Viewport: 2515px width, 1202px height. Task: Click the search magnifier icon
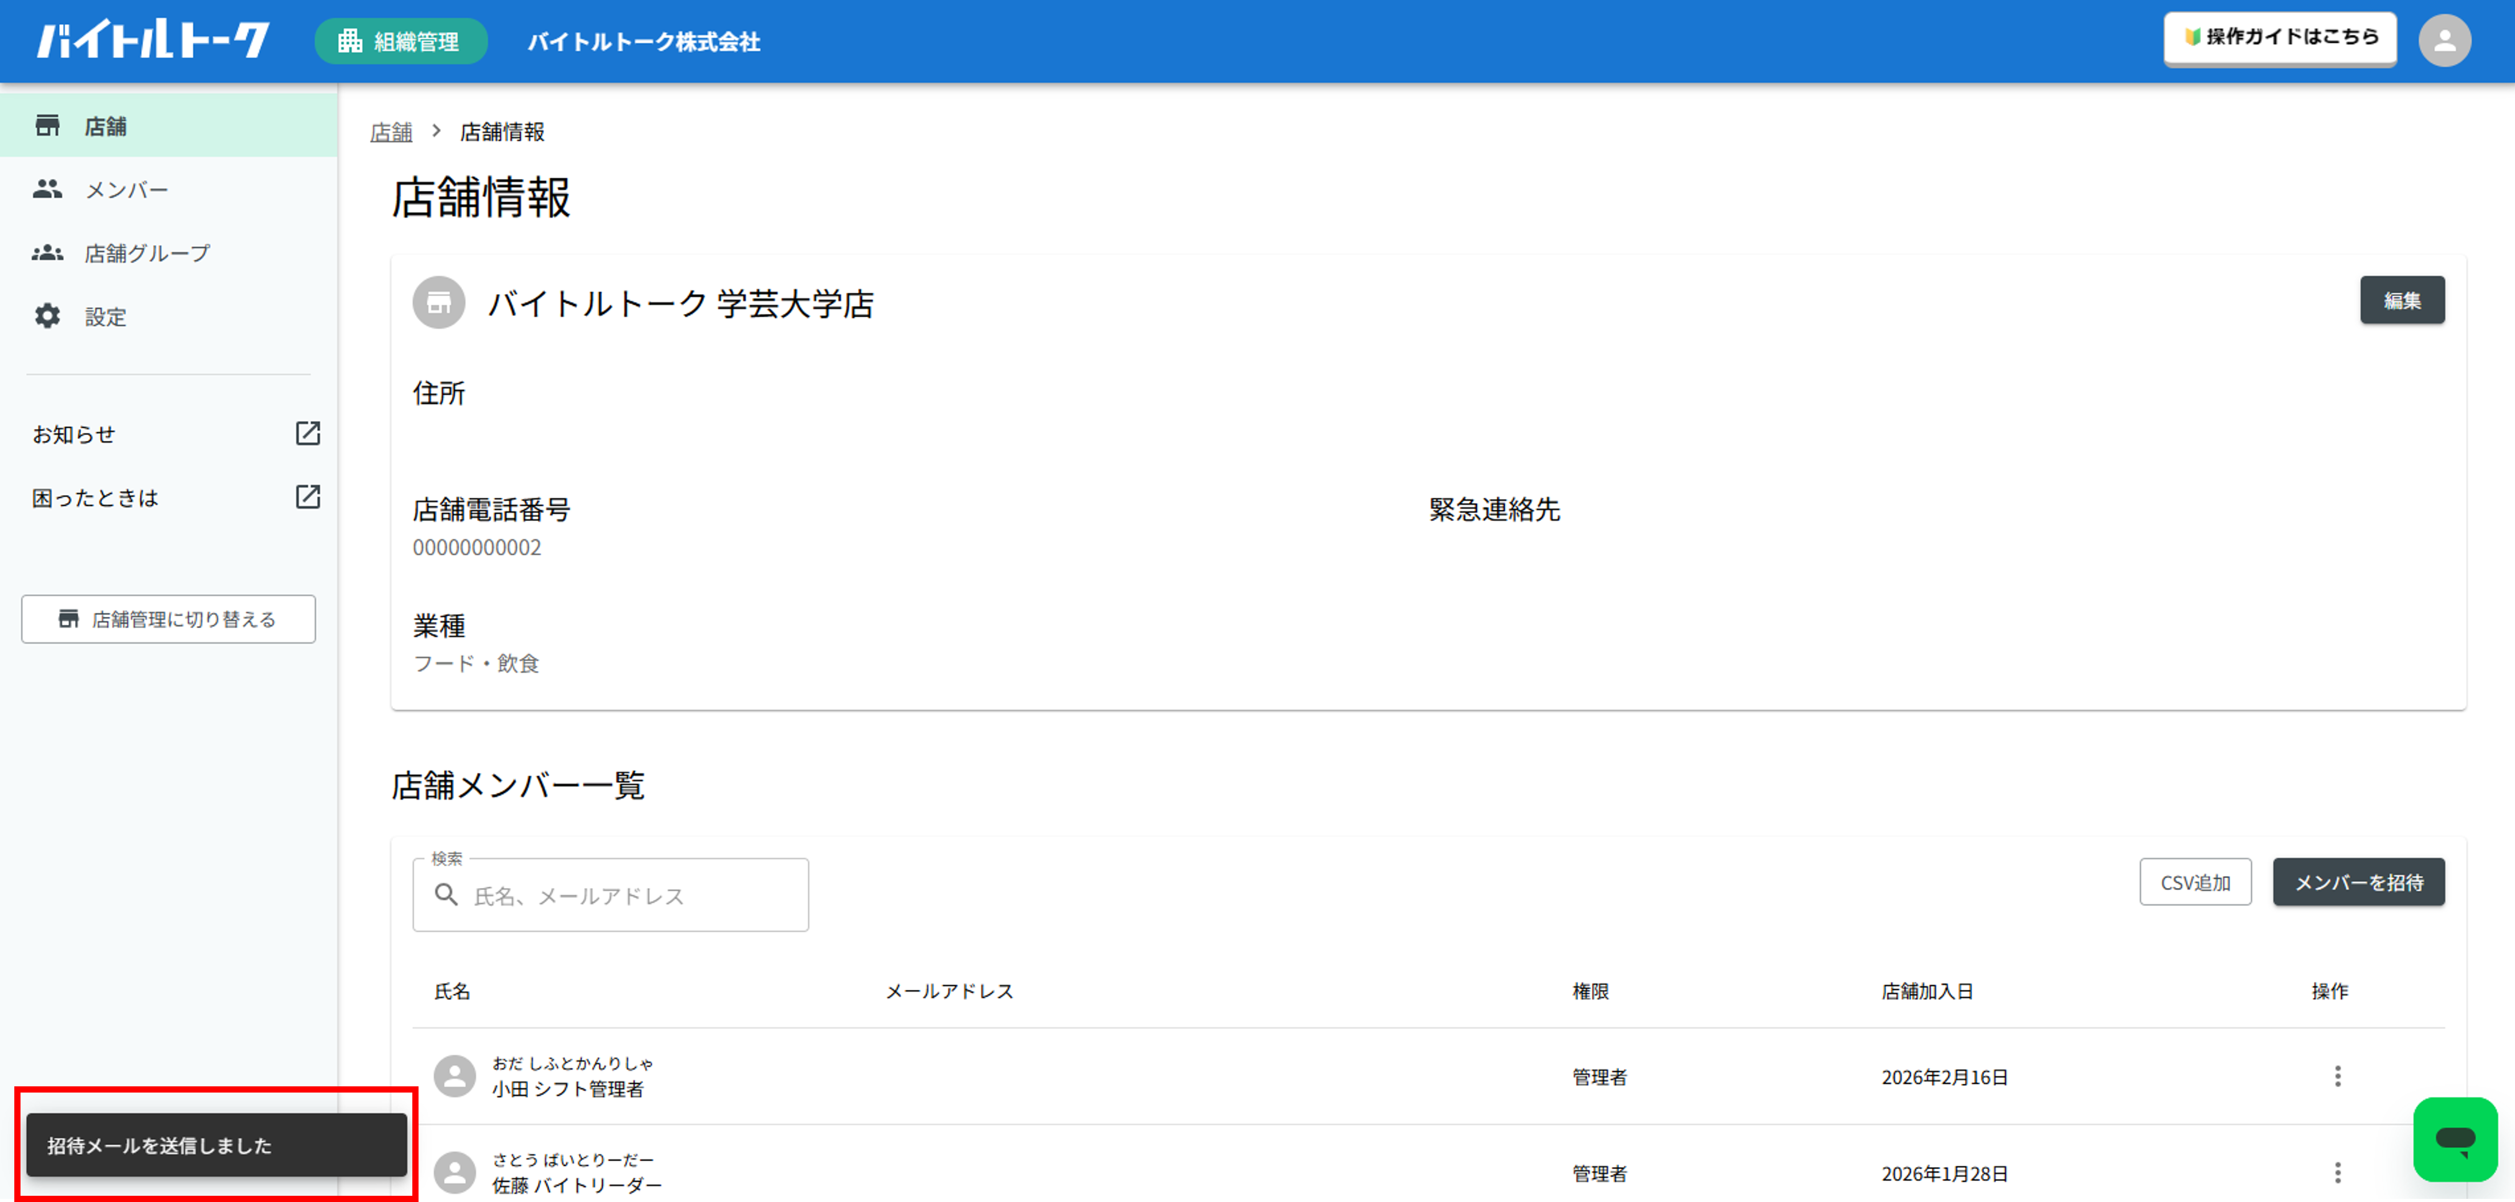[x=446, y=894]
